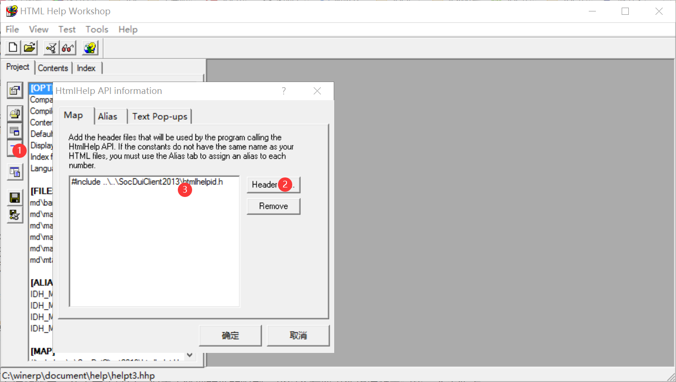Click the Add/Modify window definitions icon
Image resolution: width=676 pixels, height=382 pixels.
click(x=15, y=131)
